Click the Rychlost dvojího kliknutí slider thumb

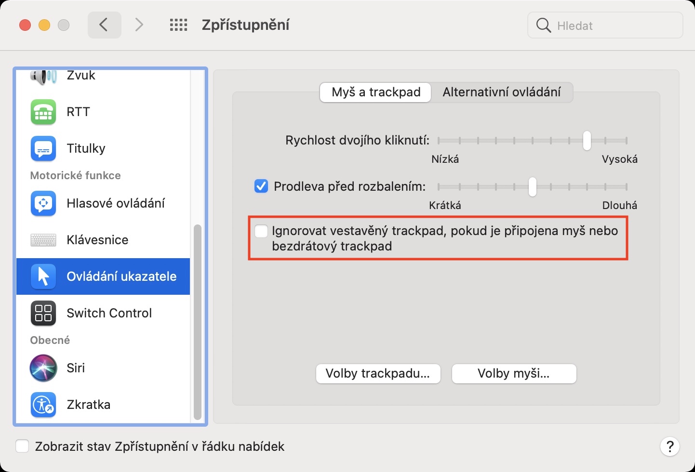click(x=587, y=141)
